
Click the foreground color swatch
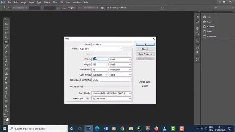click(x=5, y=118)
